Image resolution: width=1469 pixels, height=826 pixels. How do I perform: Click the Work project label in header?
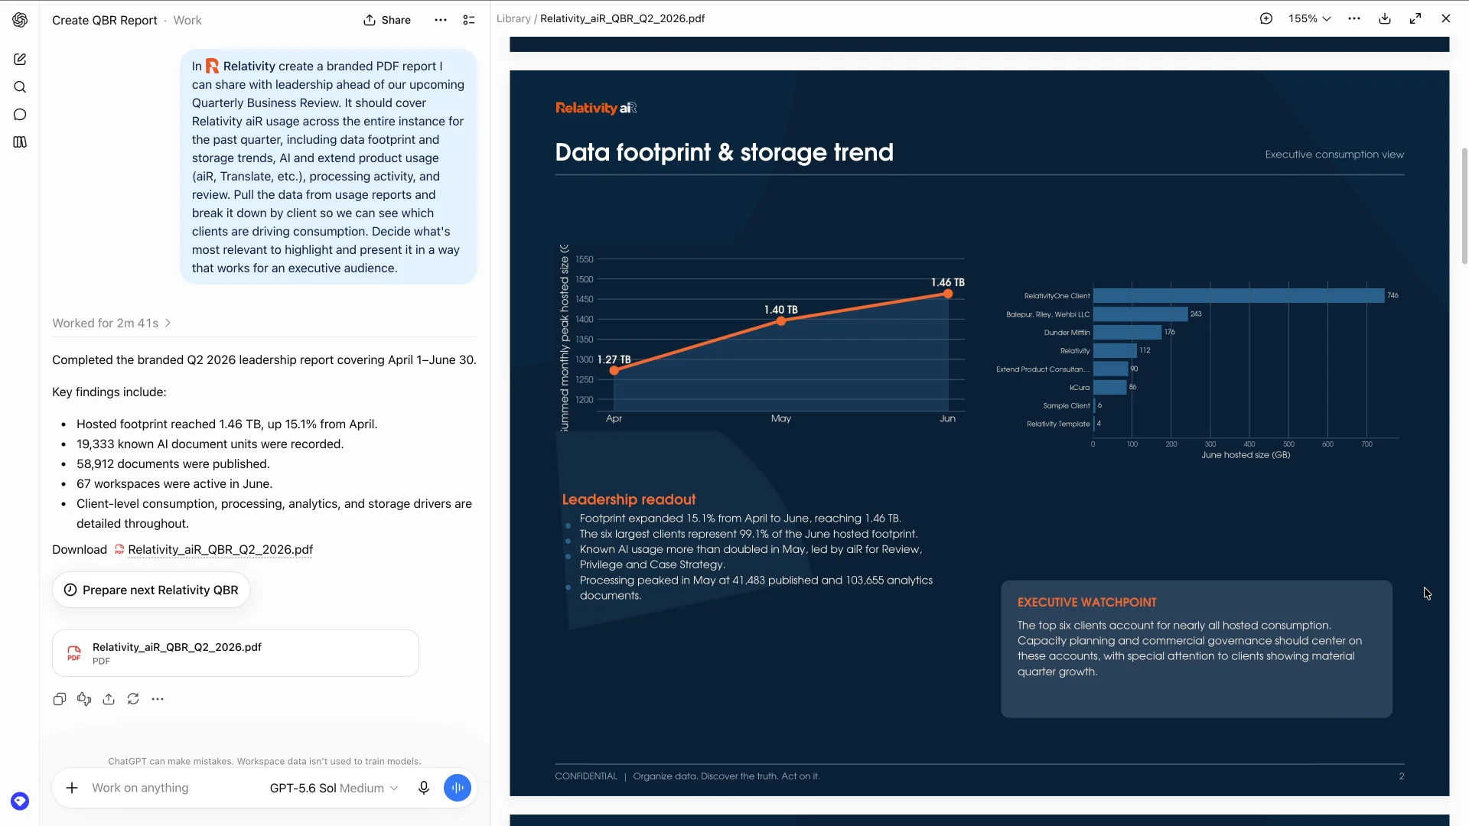click(x=187, y=21)
